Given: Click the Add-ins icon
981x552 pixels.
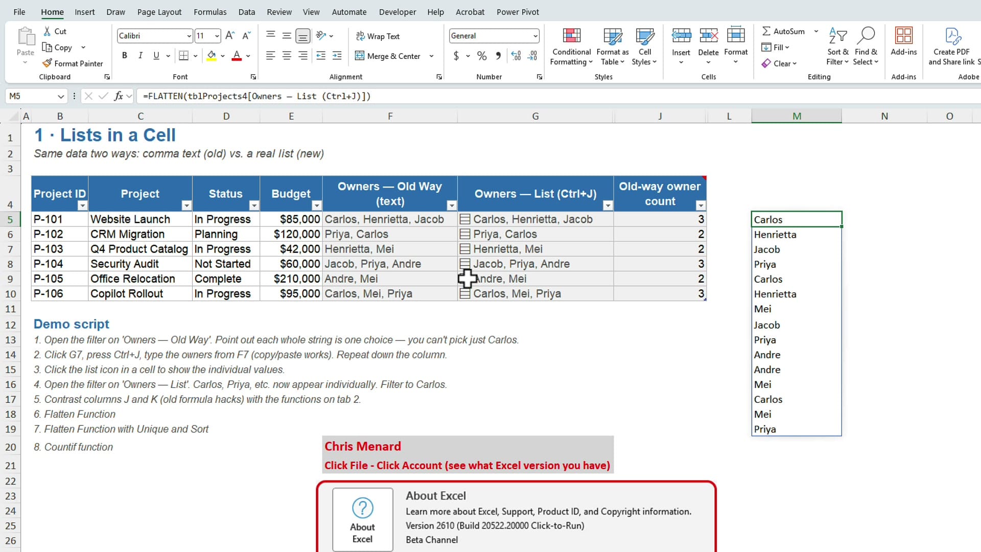Looking at the screenshot, I should pyautogui.click(x=903, y=36).
